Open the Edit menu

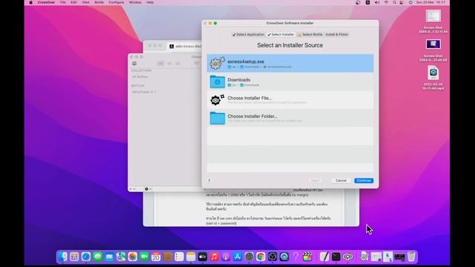[73, 2]
